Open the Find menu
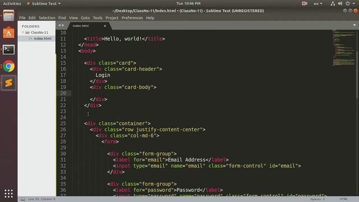359x202 pixels. [62, 18]
